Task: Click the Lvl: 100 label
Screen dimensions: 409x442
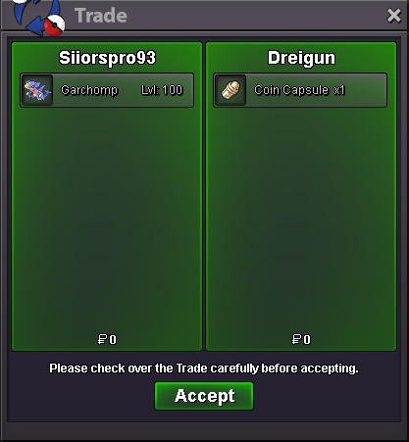Action: pyautogui.click(x=162, y=90)
